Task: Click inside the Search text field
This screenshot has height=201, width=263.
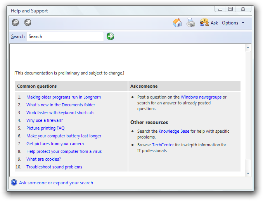Action: pyautogui.click(x=65, y=36)
